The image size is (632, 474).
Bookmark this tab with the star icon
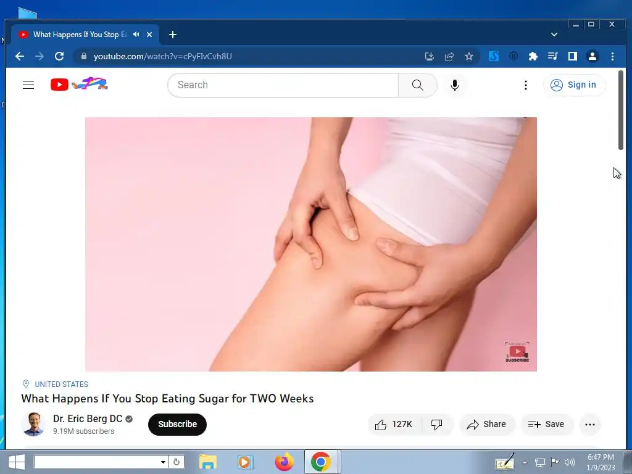click(x=469, y=56)
